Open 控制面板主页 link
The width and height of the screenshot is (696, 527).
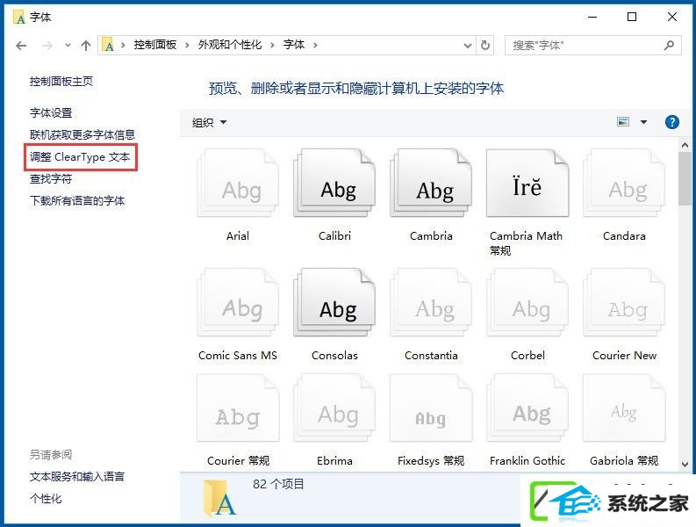pos(61,82)
